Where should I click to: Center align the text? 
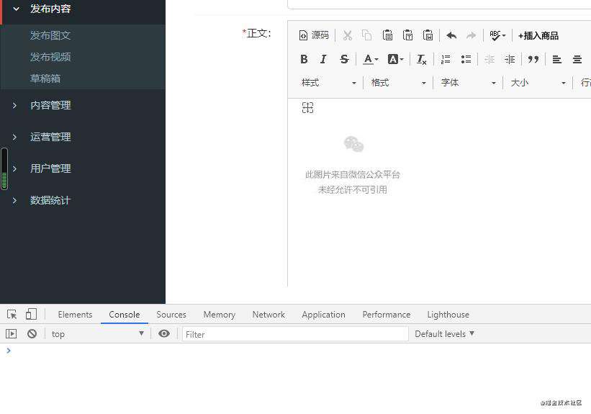577,59
